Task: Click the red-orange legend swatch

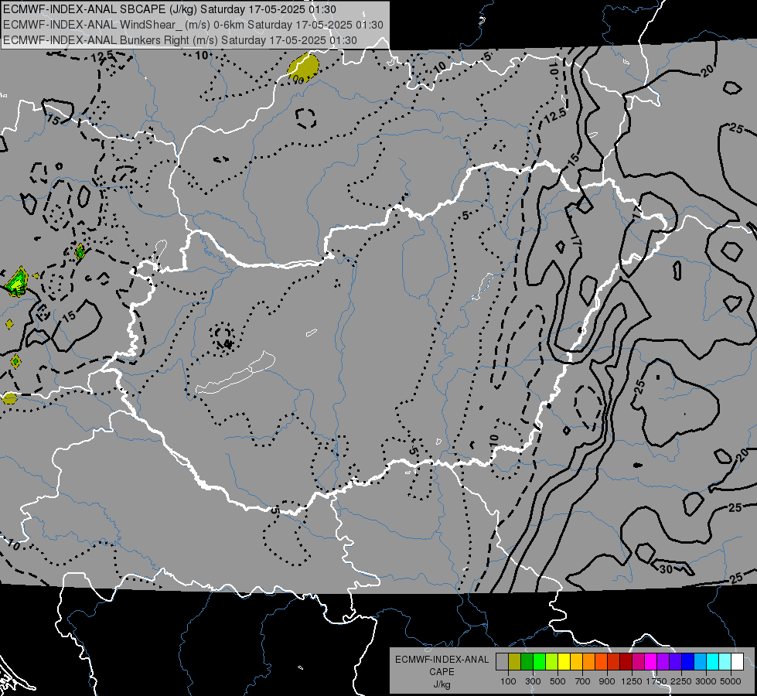Action: point(601,662)
